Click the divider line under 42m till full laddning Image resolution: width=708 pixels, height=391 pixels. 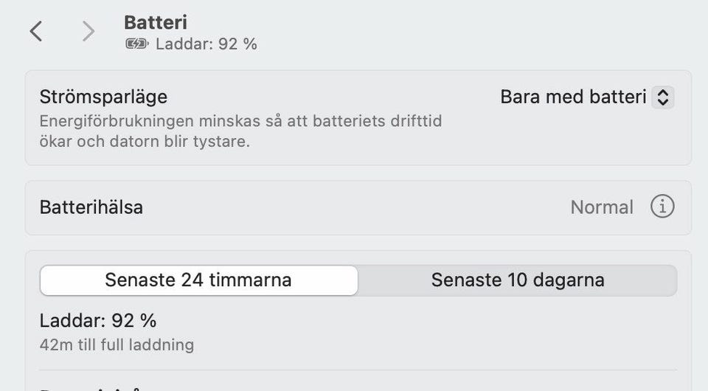(358, 370)
